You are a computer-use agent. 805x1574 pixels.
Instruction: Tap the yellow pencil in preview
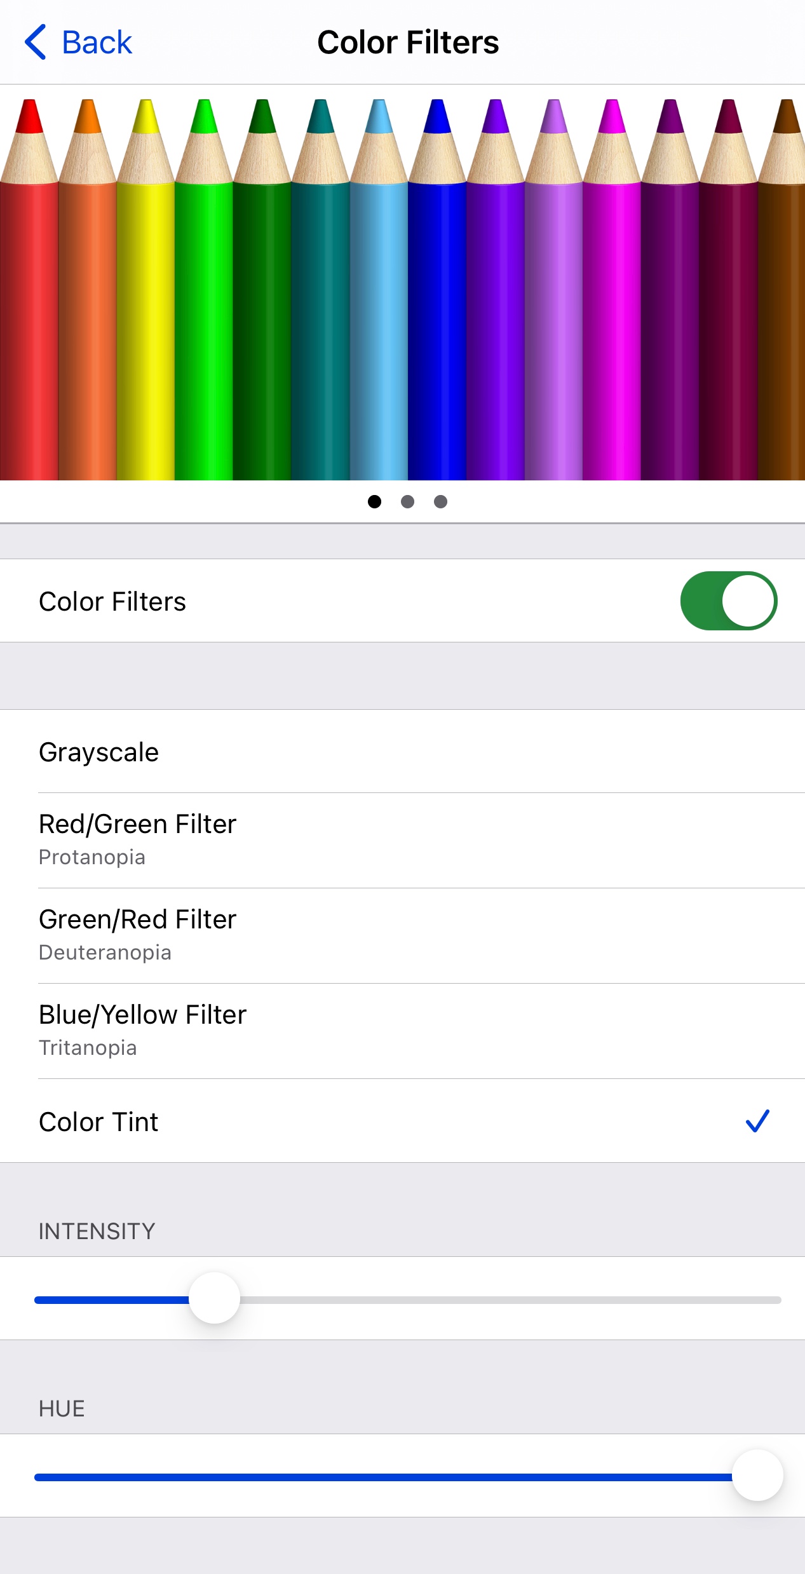click(145, 289)
